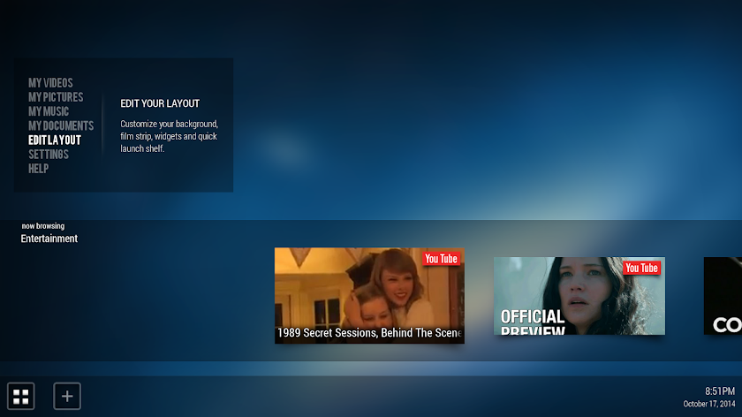Open Settings menu item
The width and height of the screenshot is (742, 417).
49,155
